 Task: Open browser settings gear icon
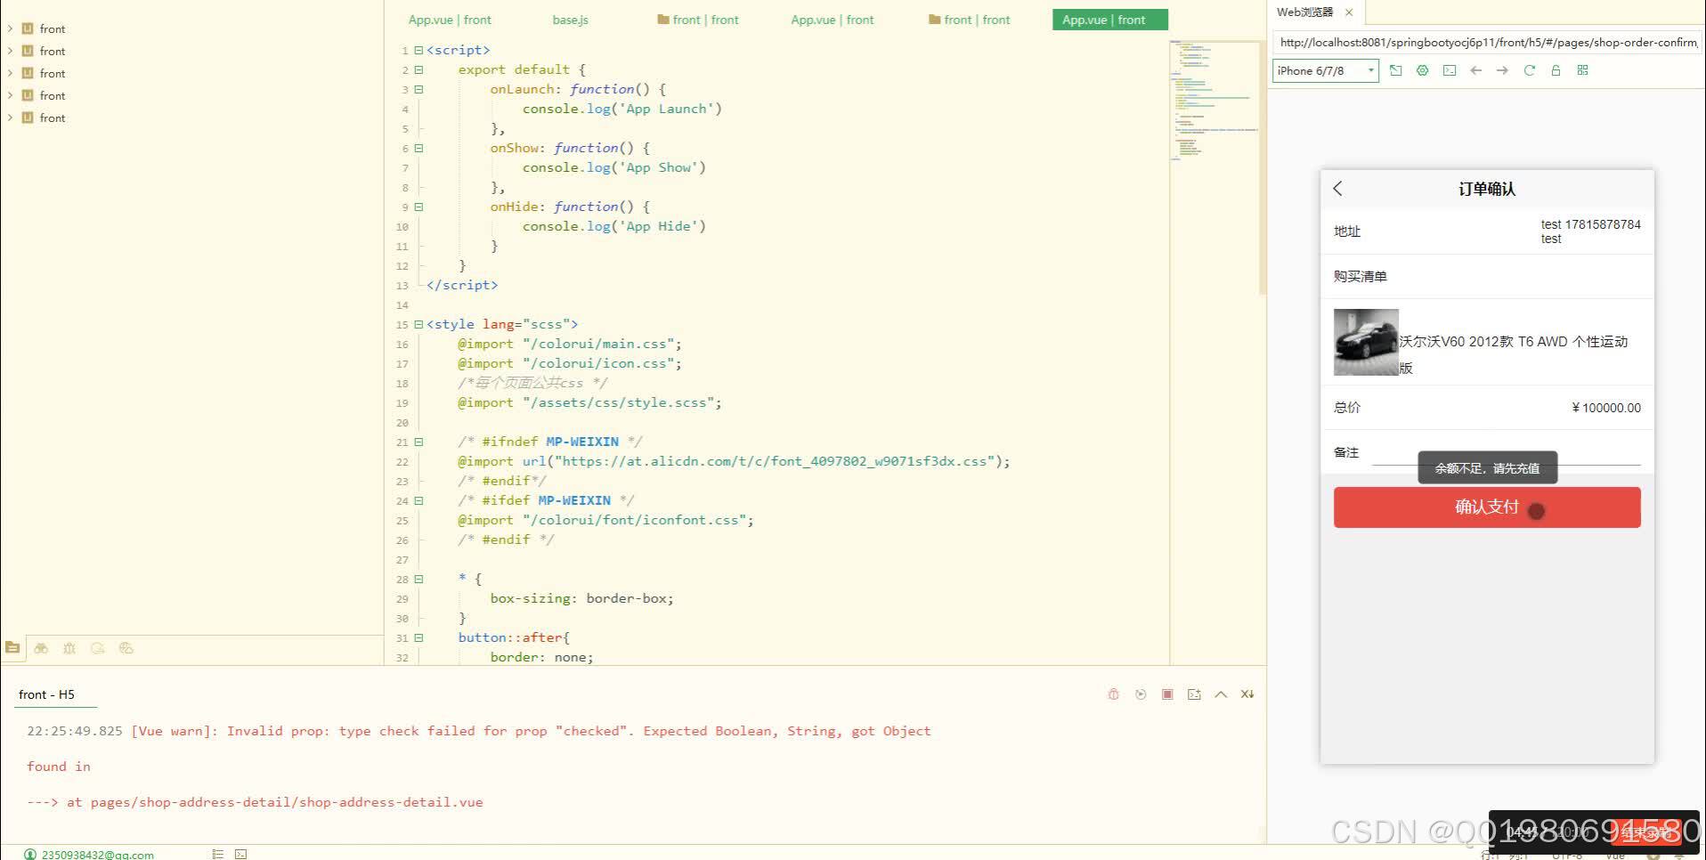pos(1422,70)
